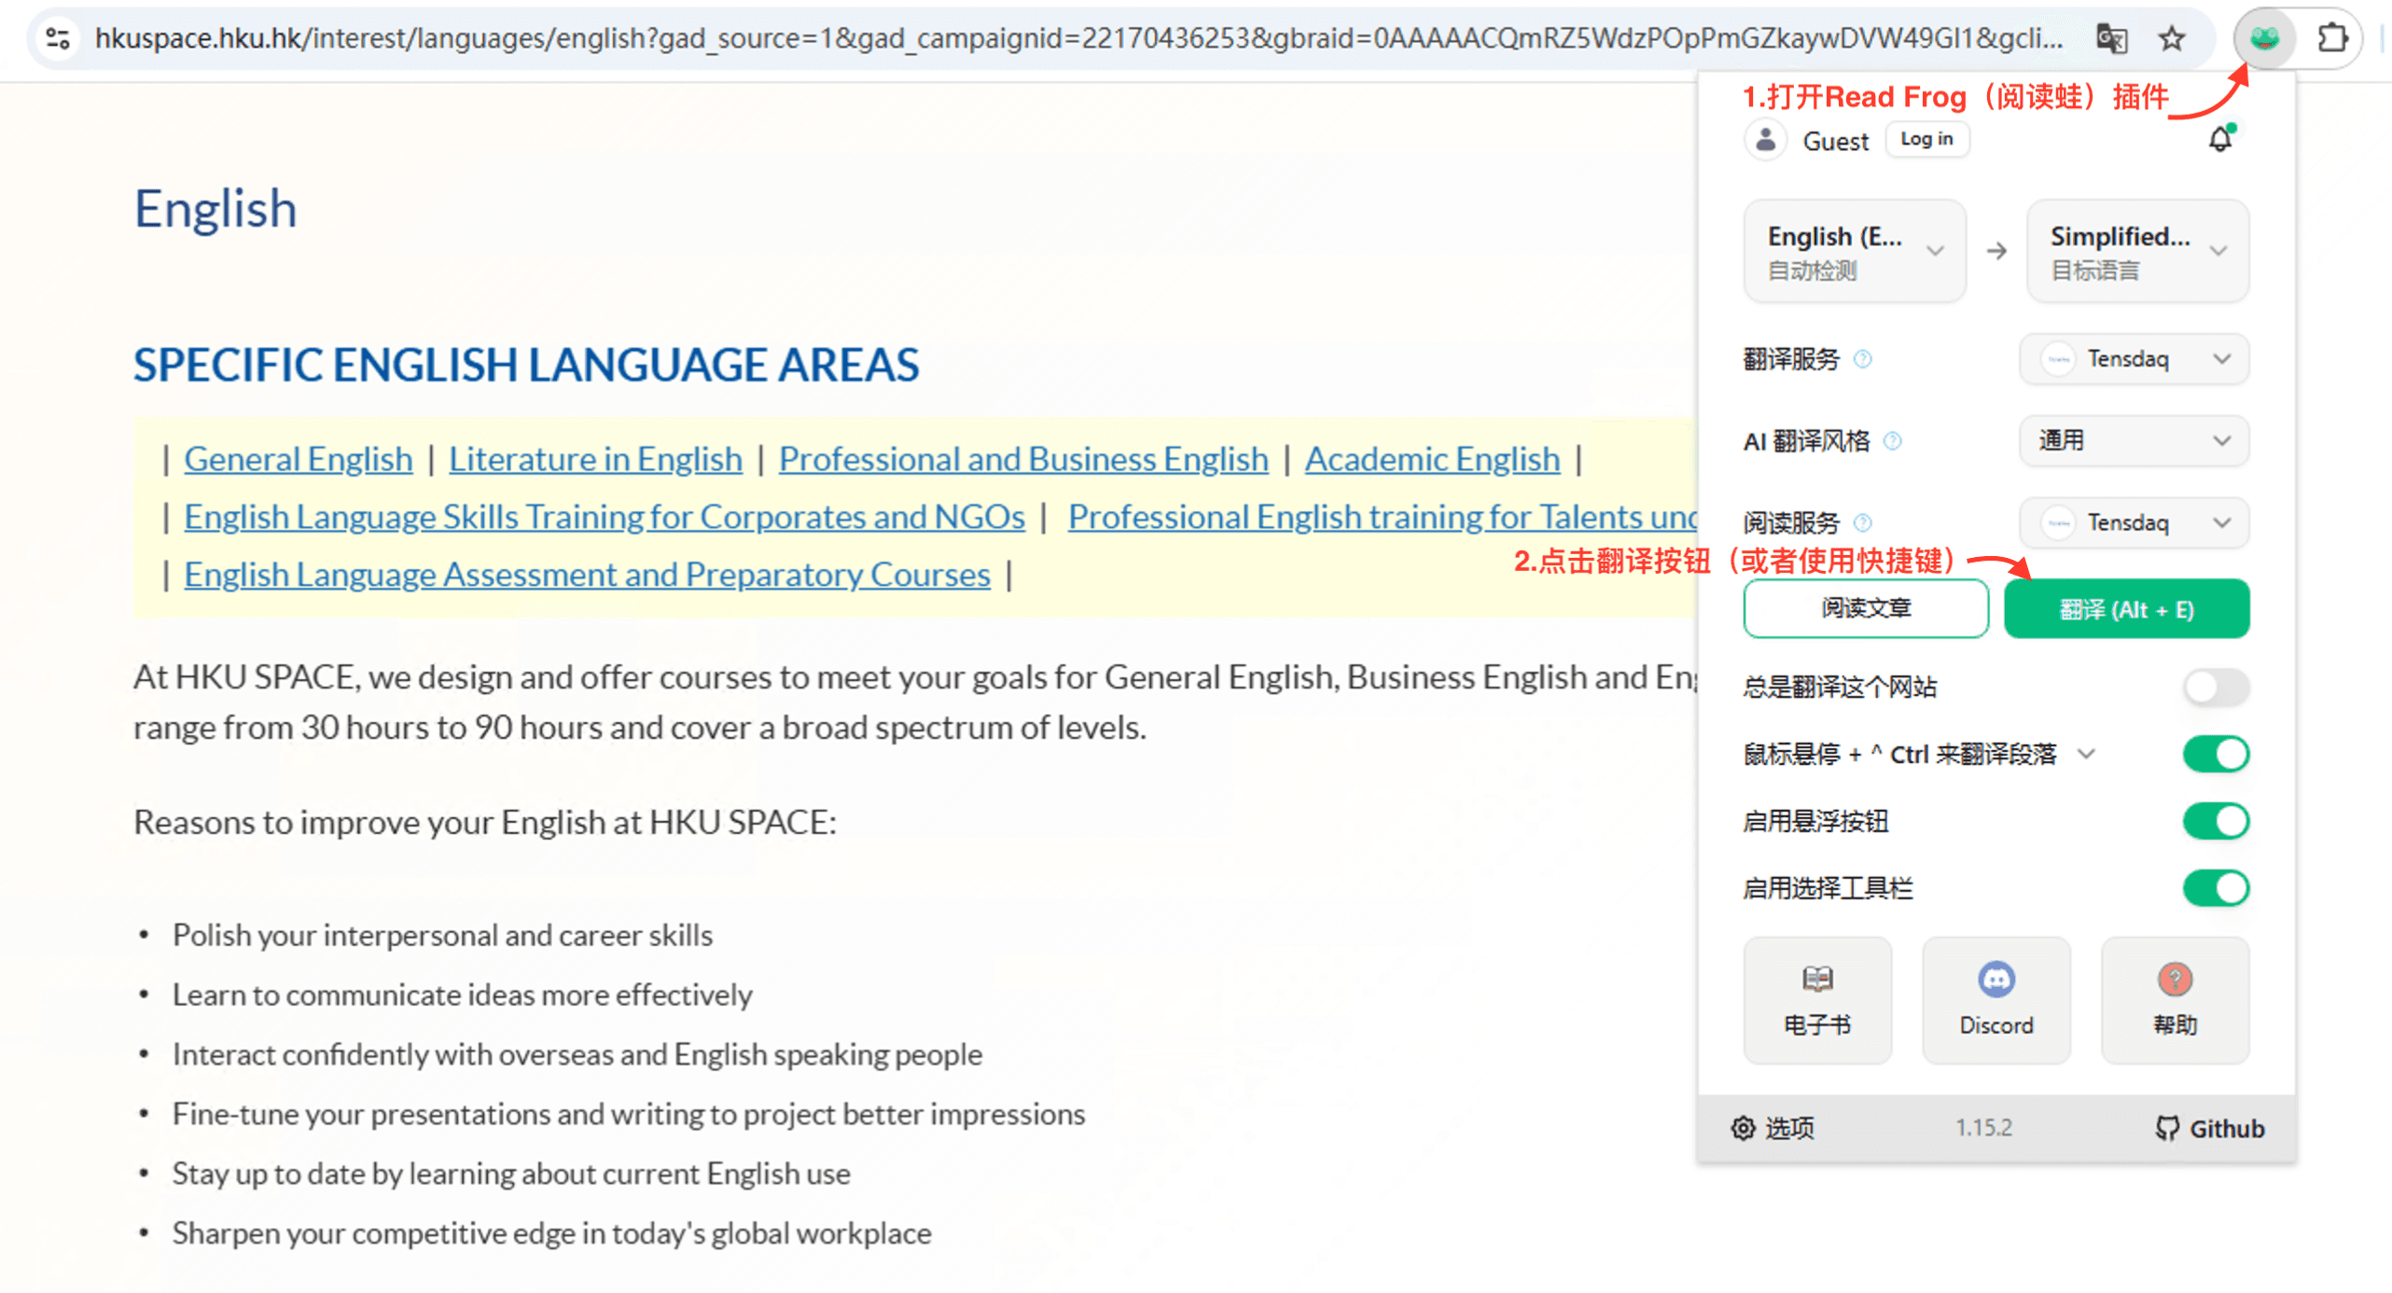2392x1293 pixels.
Task: Open the 电子书 ebook tile
Action: (1816, 999)
